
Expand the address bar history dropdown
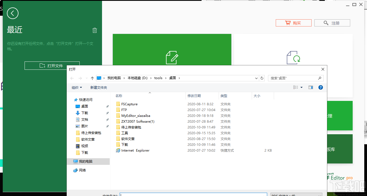point(257,78)
